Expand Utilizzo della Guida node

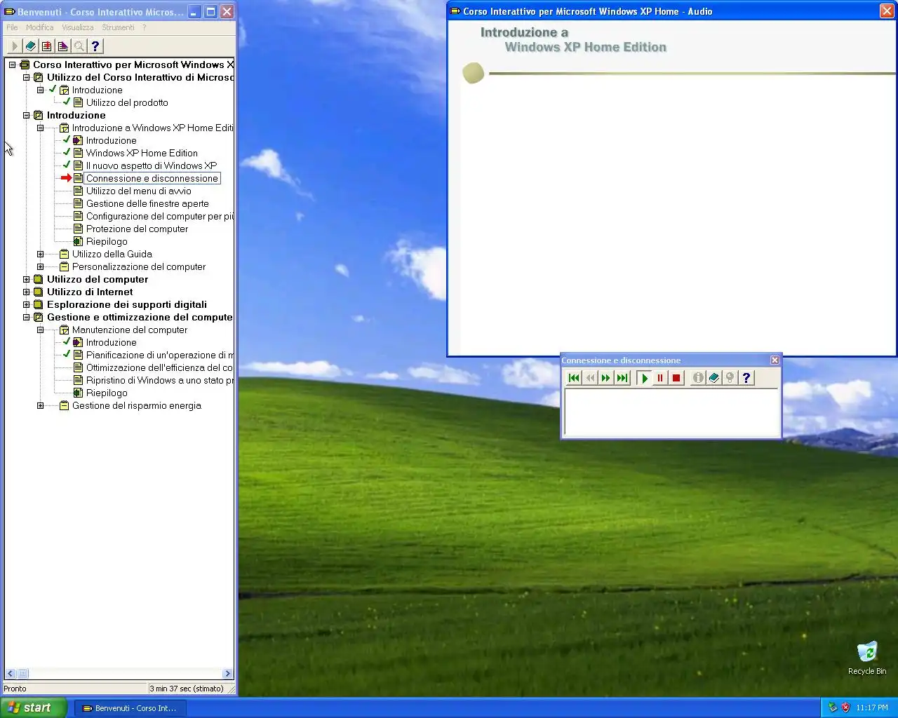coord(41,254)
